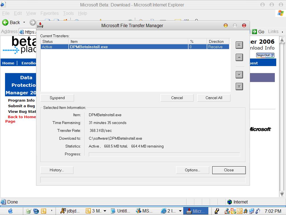Screen dimensions: 286x215
Task: Click the Internet Explorer Back arrow icon
Action: [5, 22]
